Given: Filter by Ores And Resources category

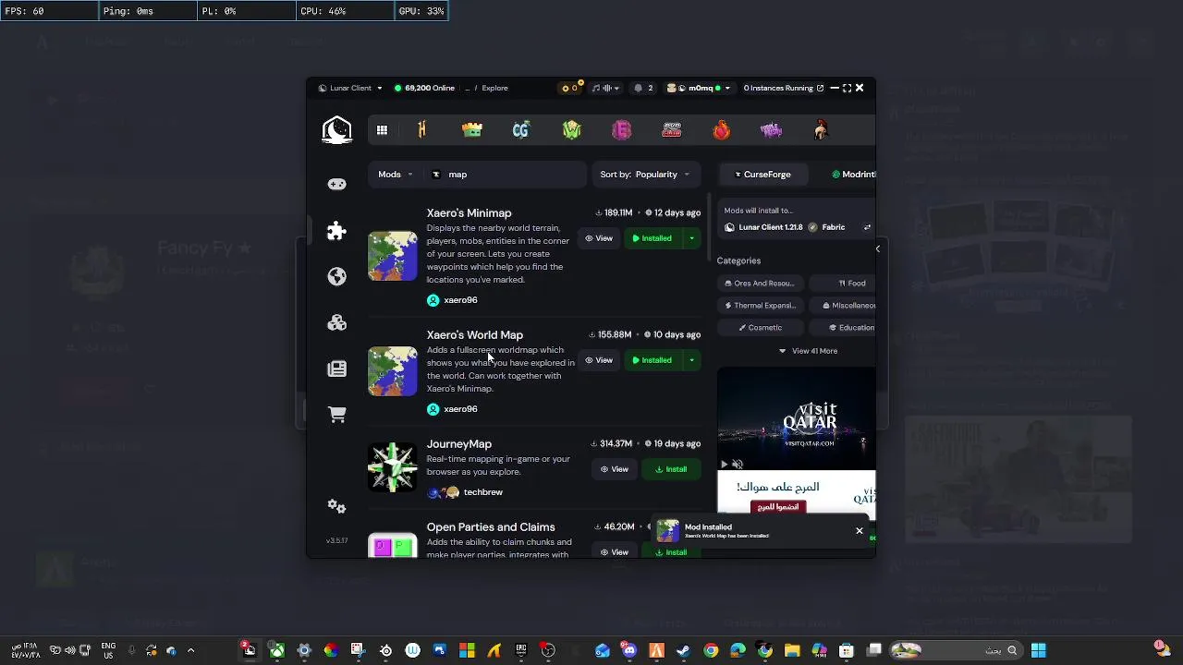Looking at the screenshot, I should [x=760, y=284].
